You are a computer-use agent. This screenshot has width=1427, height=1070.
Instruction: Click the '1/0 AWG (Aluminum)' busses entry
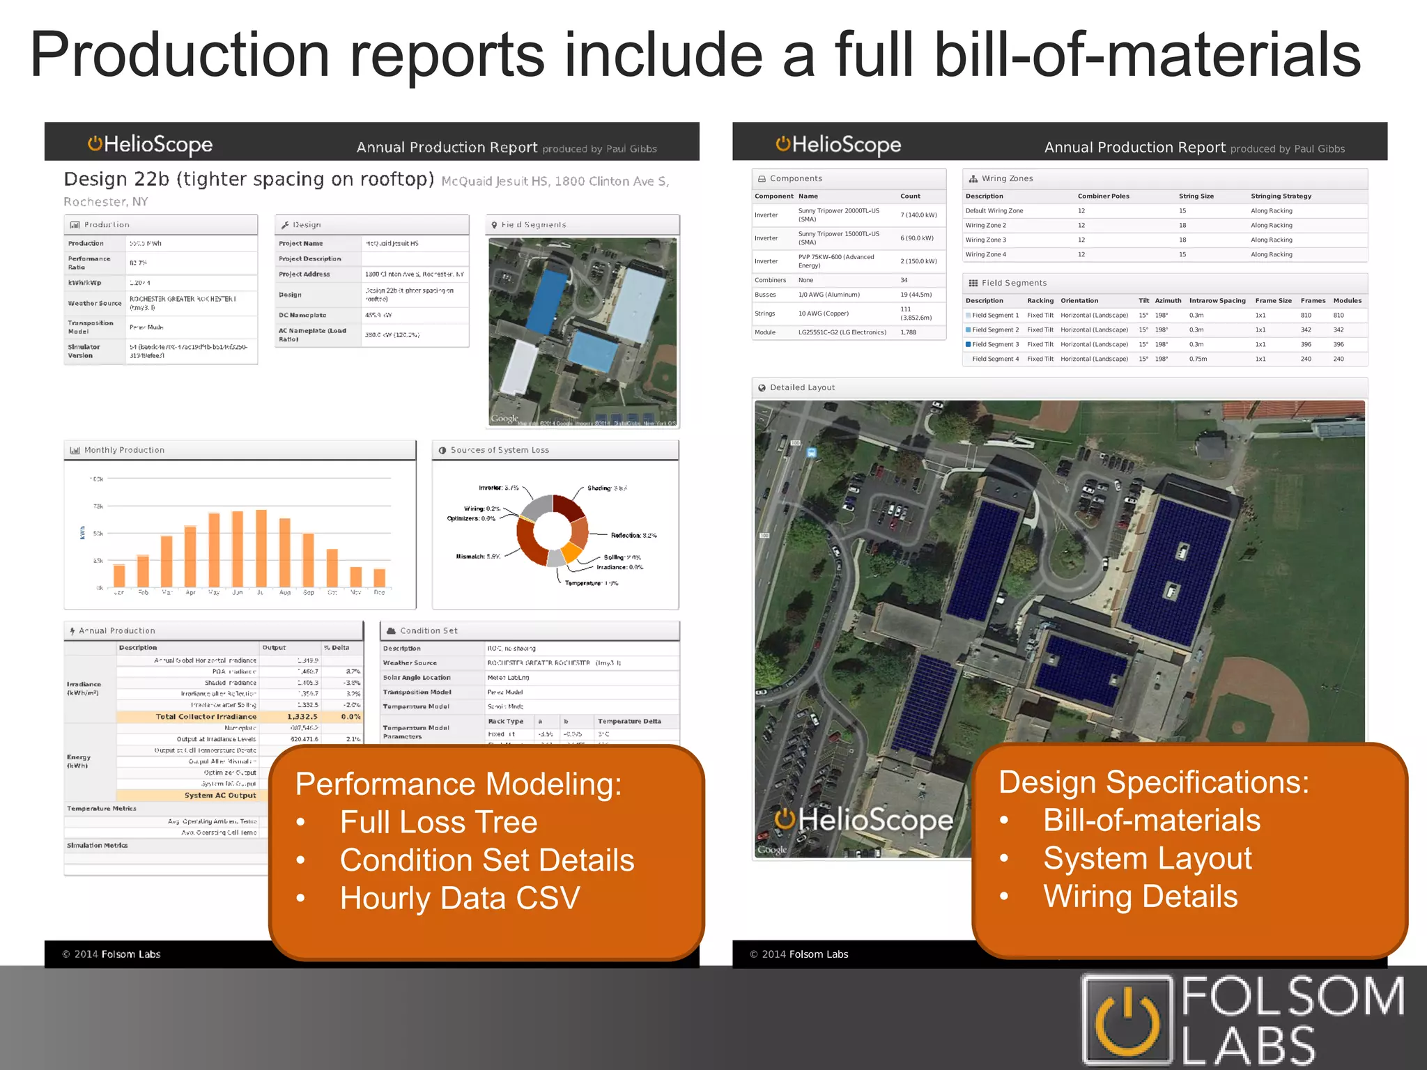829,295
